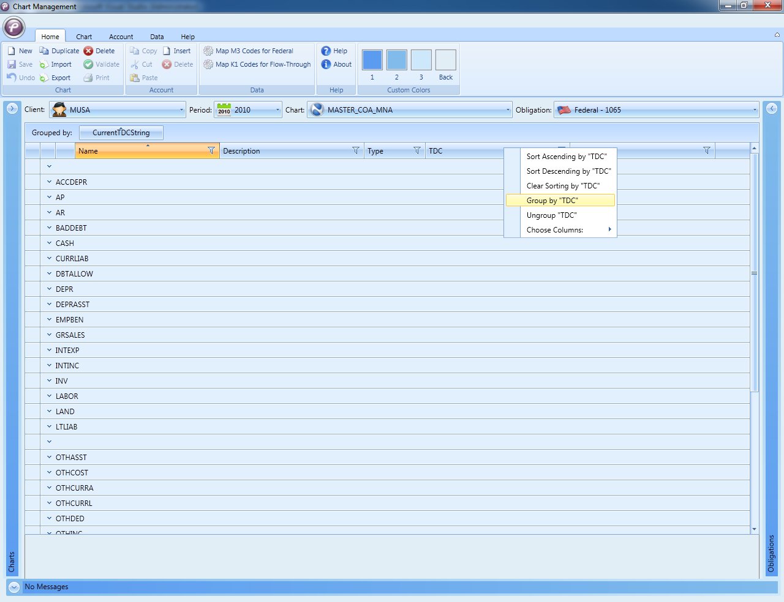The width and height of the screenshot is (784, 602).
Task: Click the Help question mark icon
Action: 326,51
